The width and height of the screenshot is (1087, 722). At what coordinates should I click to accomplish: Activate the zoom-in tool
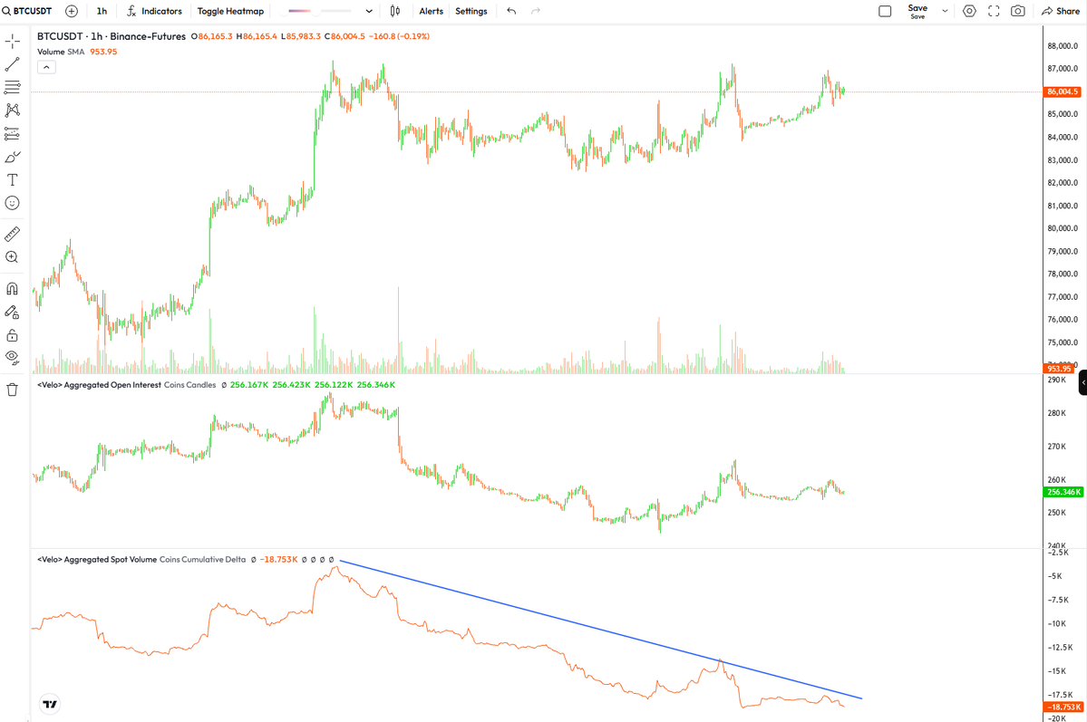coord(13,257)
